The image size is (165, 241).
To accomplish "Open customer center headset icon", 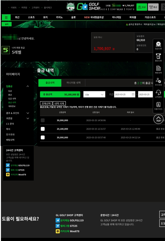I will pos(158,94).
